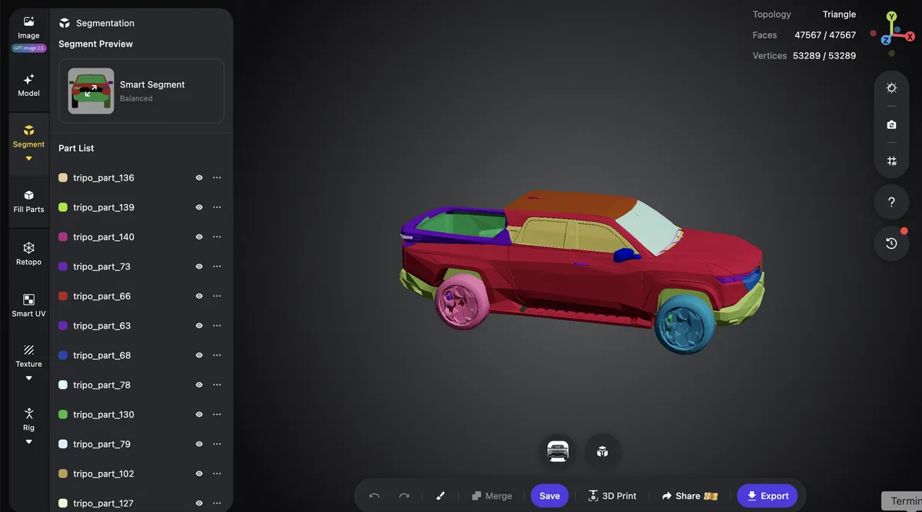Toggle visibility of tripo_part_139
The width and height of the screenshot is (922, 512).
[199, 207]
